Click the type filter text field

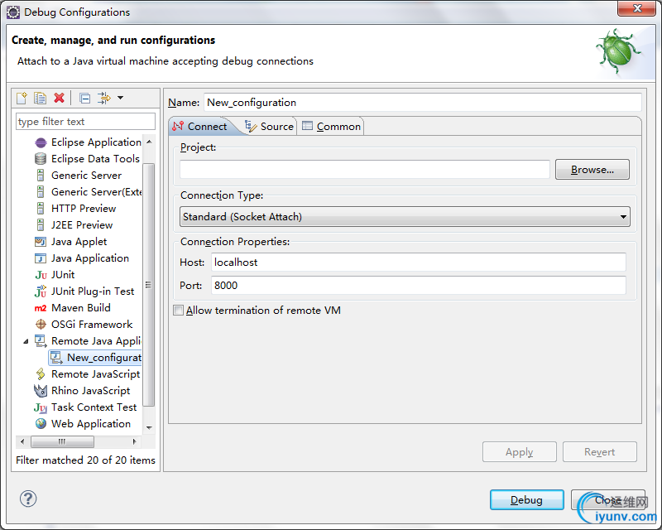coord(86,122)
